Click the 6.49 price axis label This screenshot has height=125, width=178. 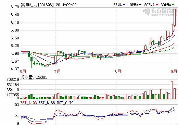pos(15,15)
